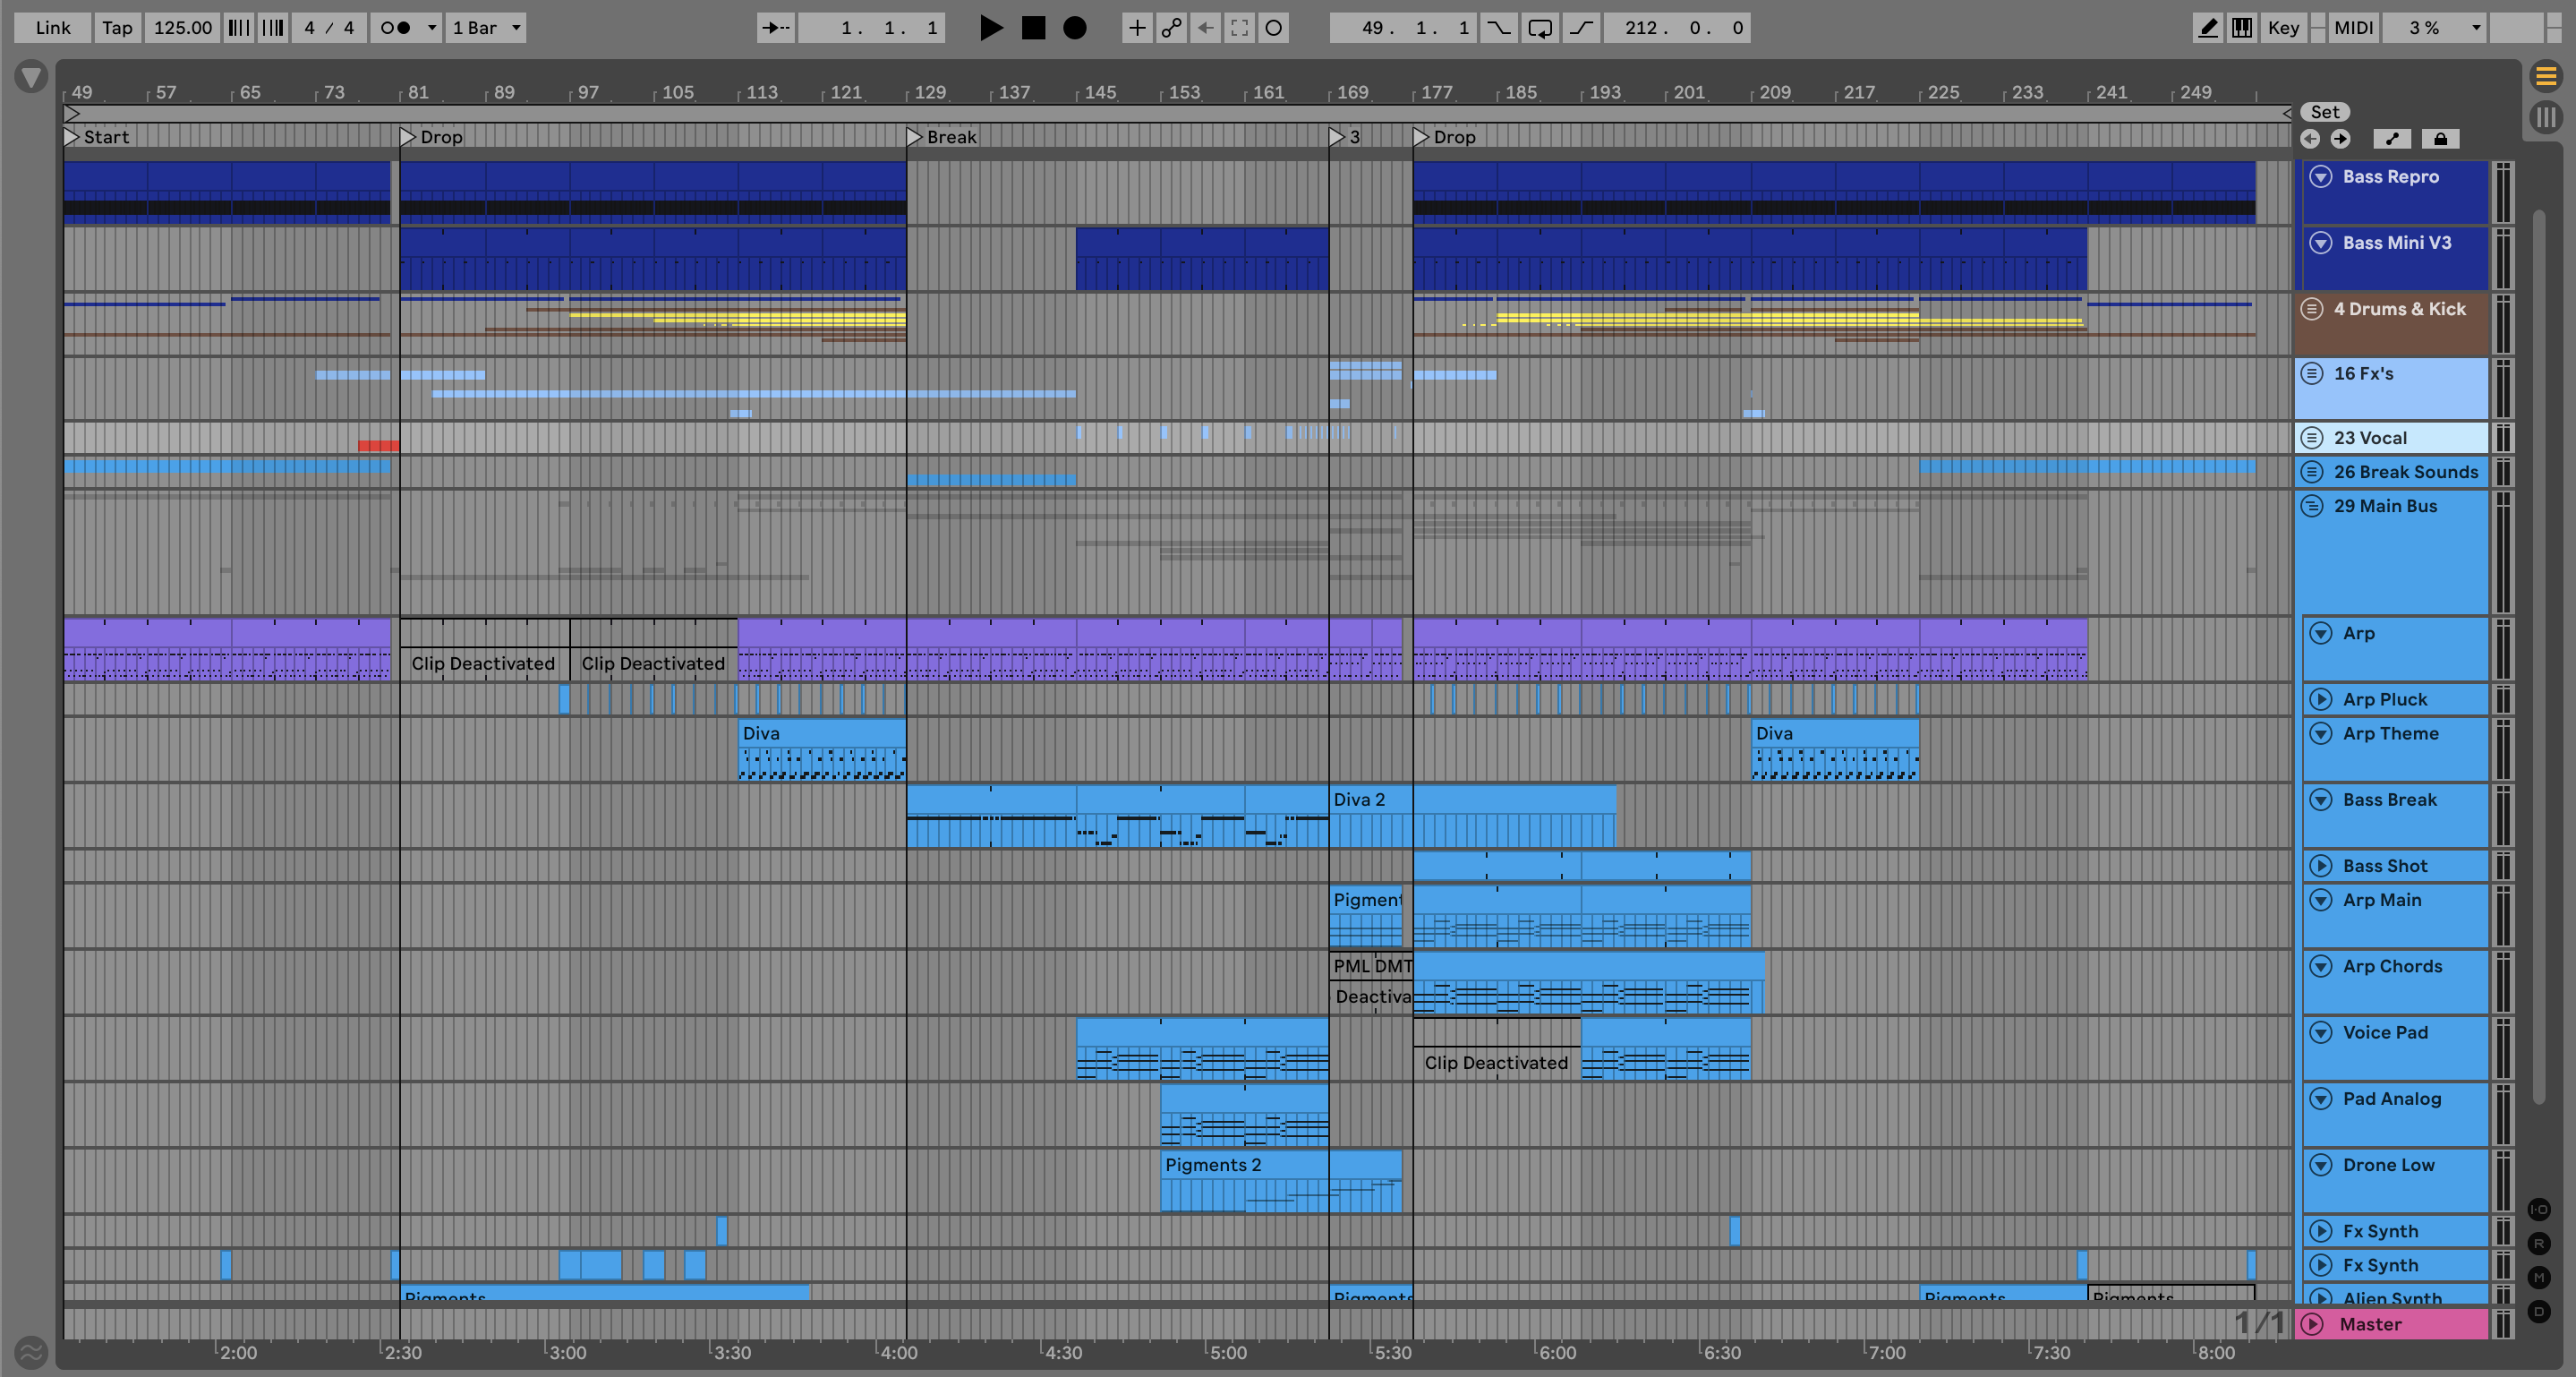Collapse the Drone Low track

point(2321,1165)
